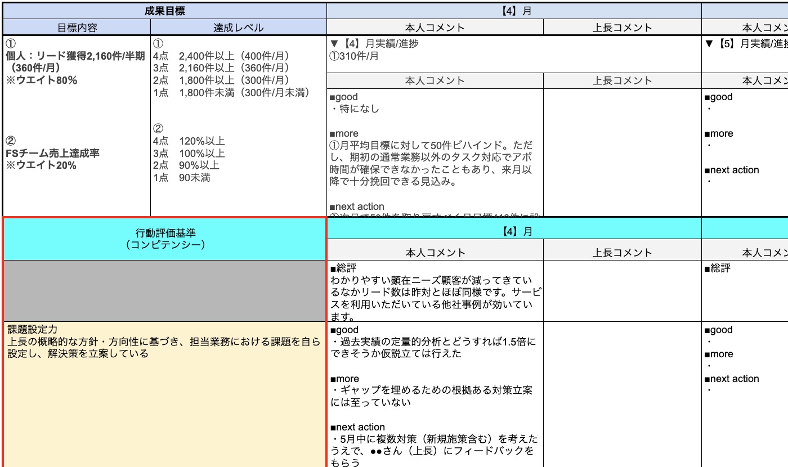788x467 pixels.
Task: Collapse the 【4】月実績/進捗 disclosure triangle
Action: pyautogui.click(x=334, y=42)
